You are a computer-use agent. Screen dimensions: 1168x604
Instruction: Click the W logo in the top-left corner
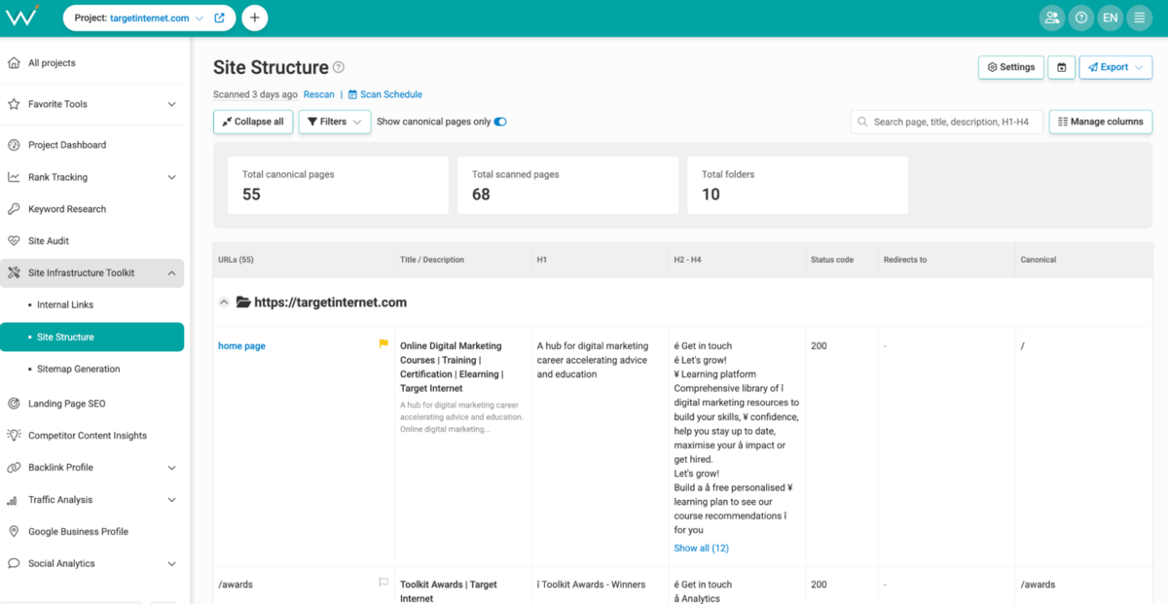[20, 17]
